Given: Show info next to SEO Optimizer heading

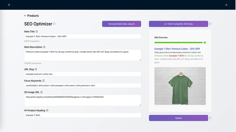Looking at the screenshot, I should click(x=54, y=24).
